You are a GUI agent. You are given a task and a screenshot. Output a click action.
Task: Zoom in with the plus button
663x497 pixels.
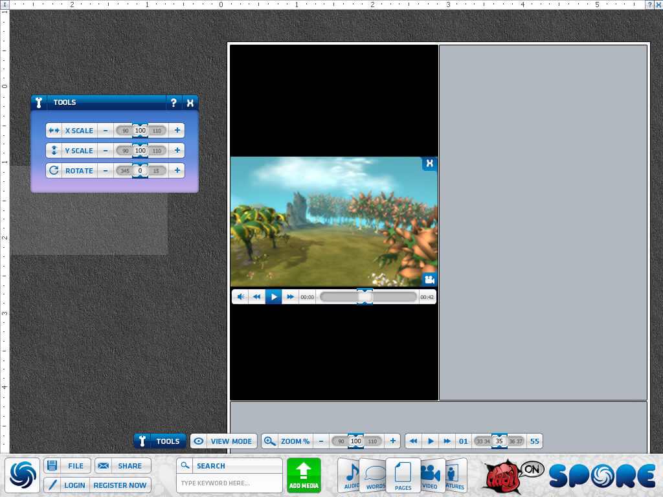[x=393, y=441]
